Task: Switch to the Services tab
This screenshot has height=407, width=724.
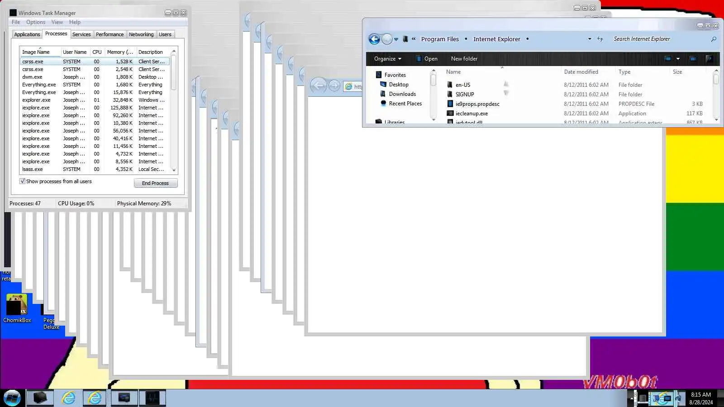Action: click(x=81, y=34)
